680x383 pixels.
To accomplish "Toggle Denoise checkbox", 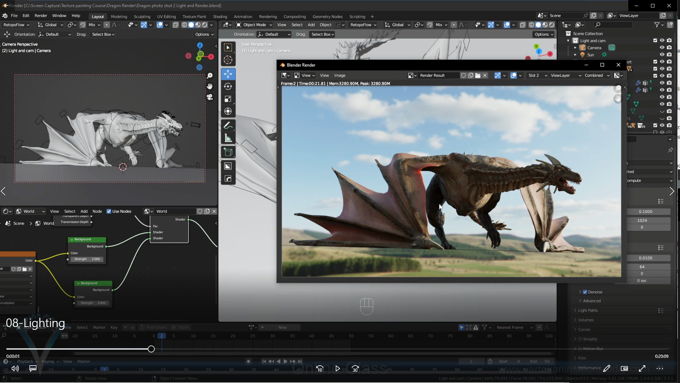I will click(x=585, y=292).
